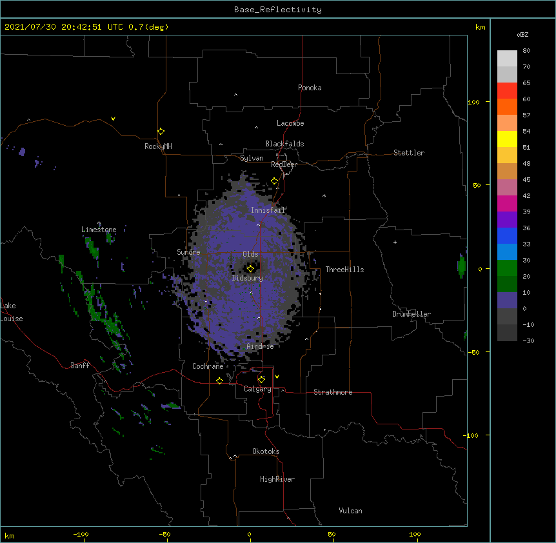Screen dimensions: 556x543
Task: Click the HighRiver city label
Action: 277,479
